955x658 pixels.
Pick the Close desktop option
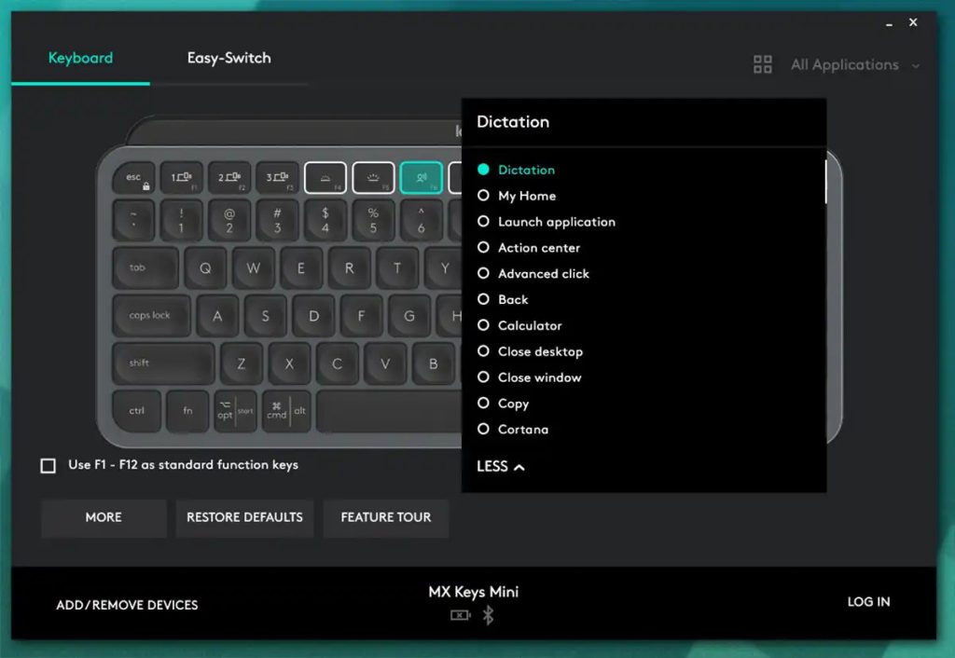pyautogui.click(x=530, y=351)
